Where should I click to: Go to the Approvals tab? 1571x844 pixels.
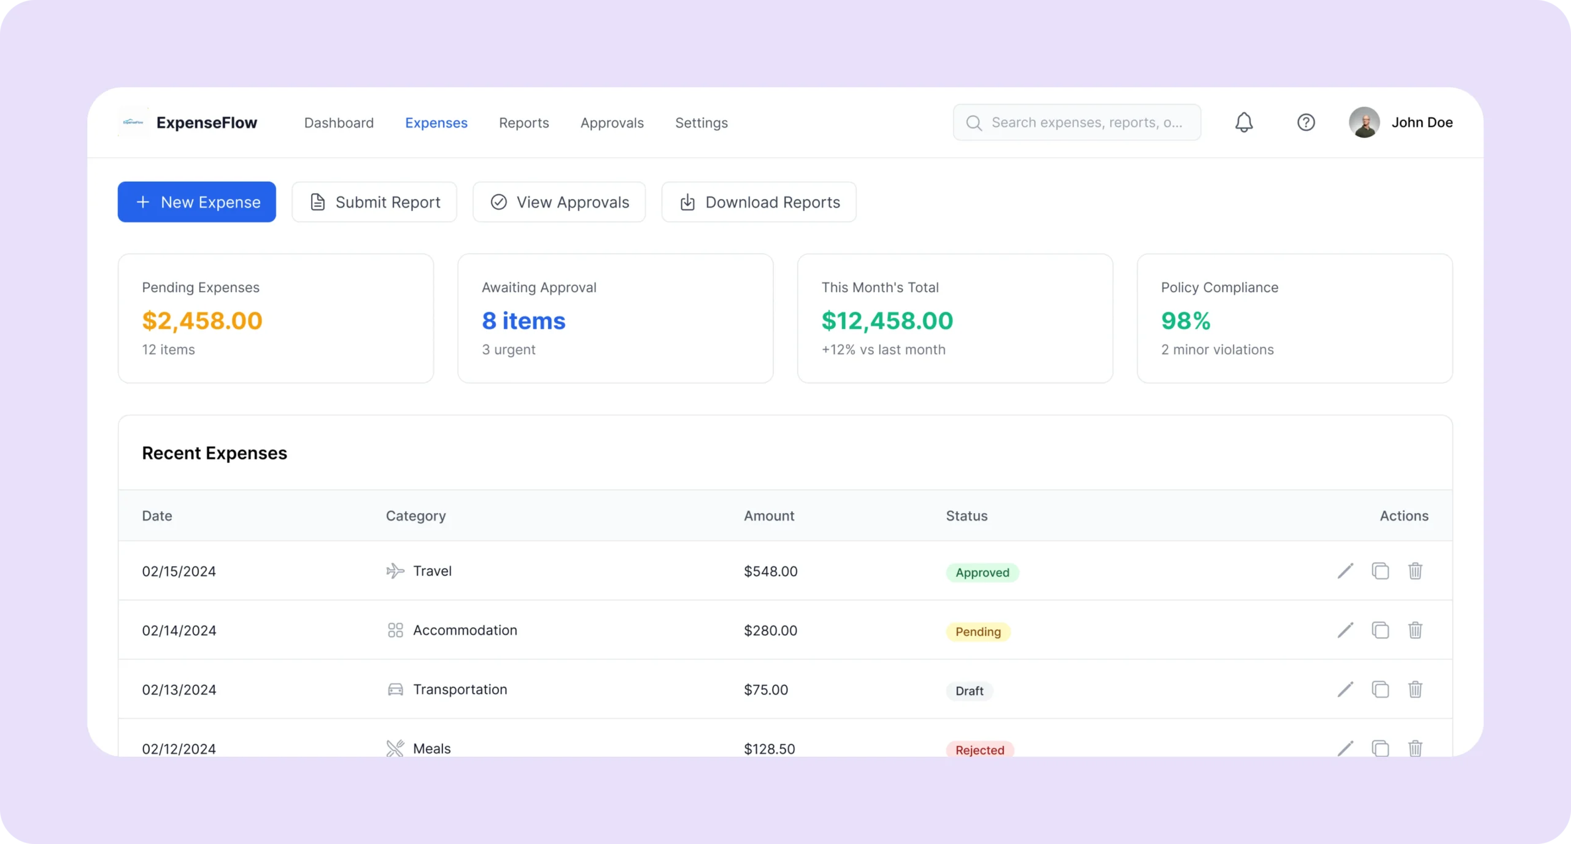click(x=612, y=123)
